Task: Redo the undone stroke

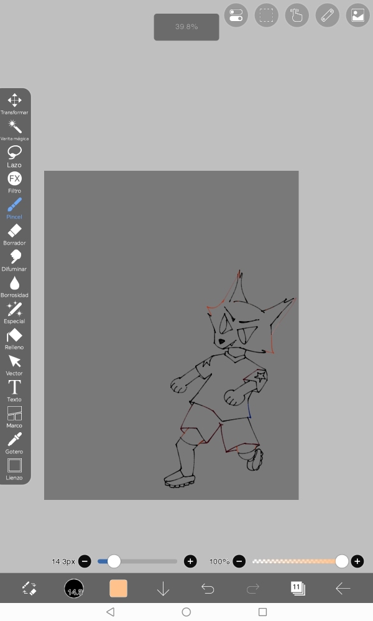Action: [x=253, y=589]
